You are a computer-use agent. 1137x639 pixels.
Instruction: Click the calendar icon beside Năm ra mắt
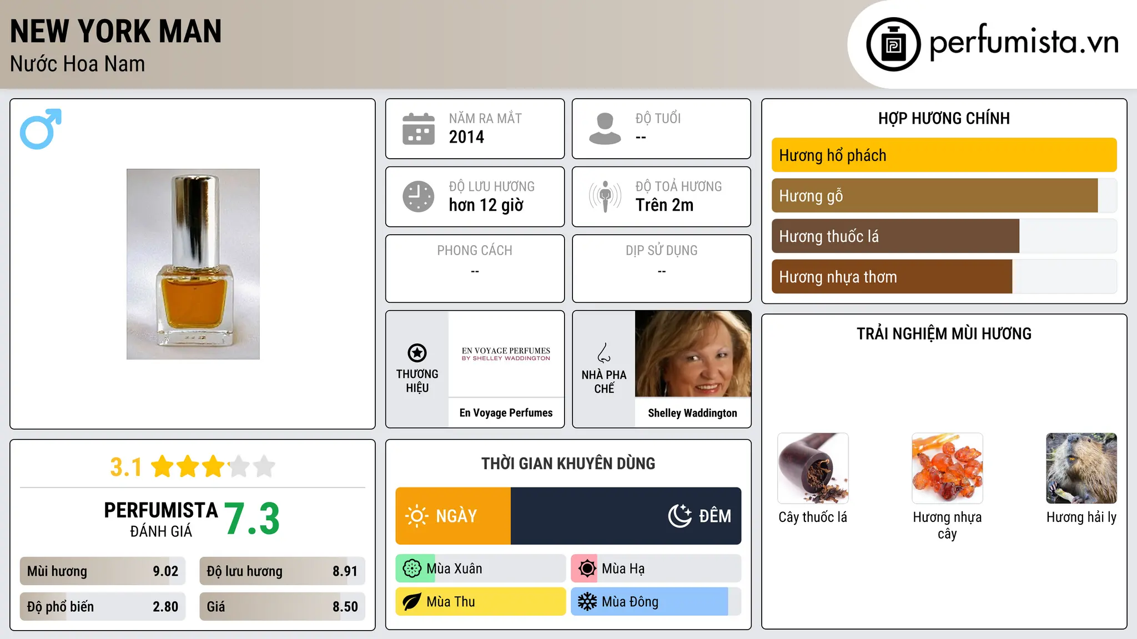click(x=419, y=129)
